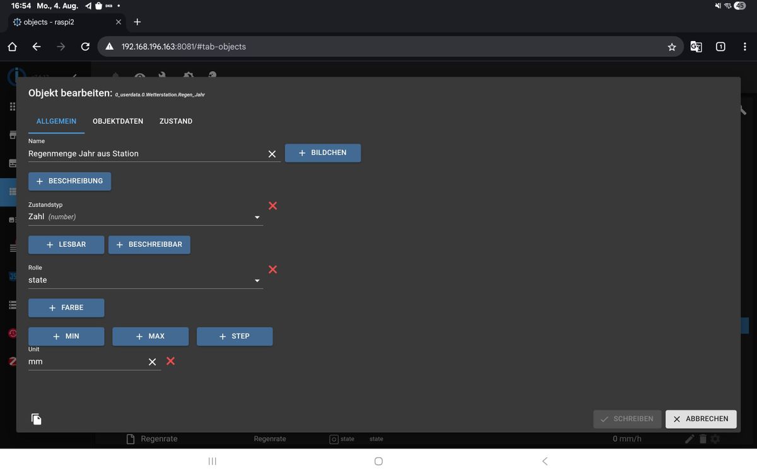The image size is (757, 473).
Task: Reload the page in browser
Action: pyautogui.click(x=85, y=47)
